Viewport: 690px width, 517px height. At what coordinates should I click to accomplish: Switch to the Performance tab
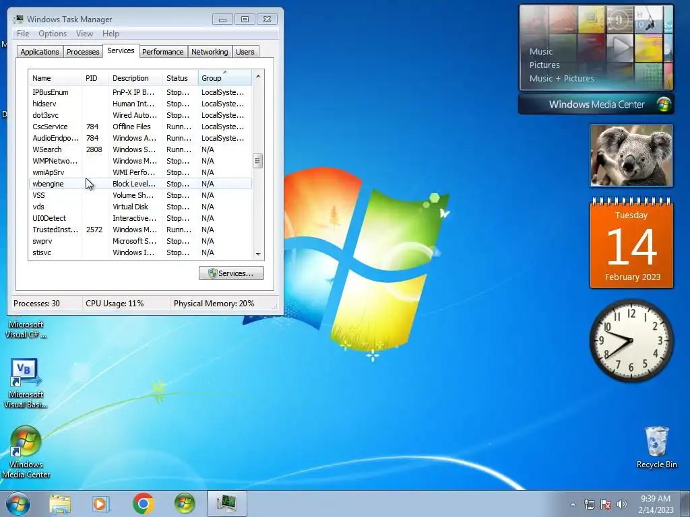click(163, 52)
